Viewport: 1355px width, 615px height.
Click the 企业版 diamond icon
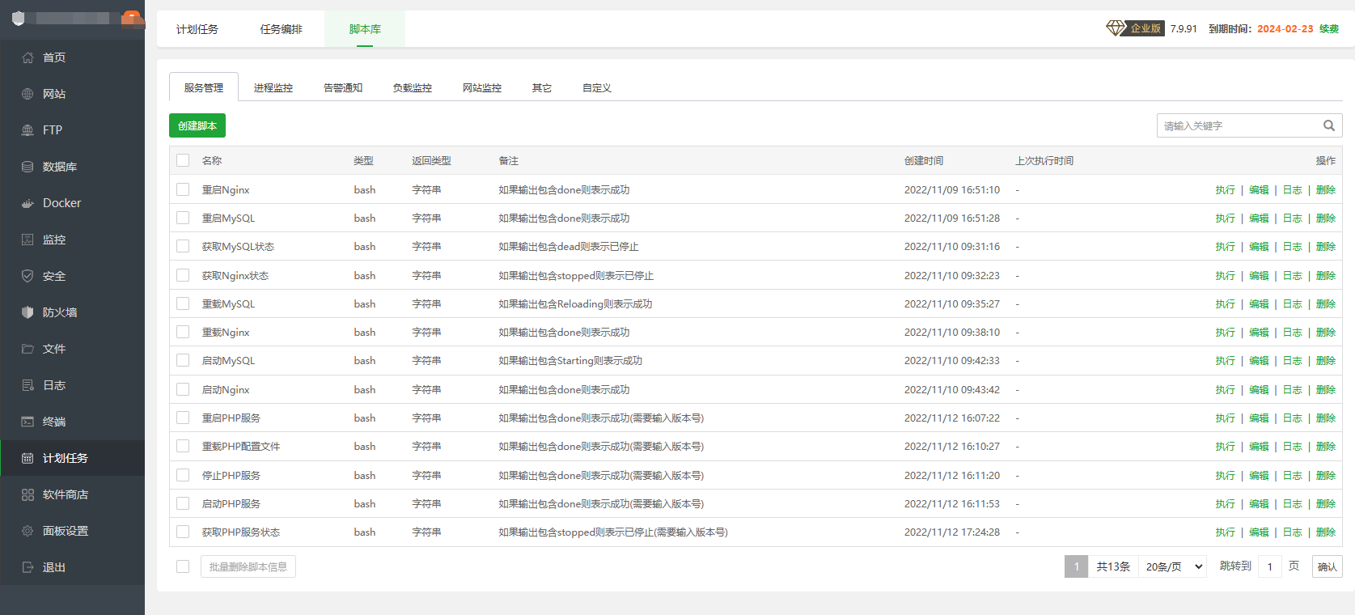[1116, 28]
